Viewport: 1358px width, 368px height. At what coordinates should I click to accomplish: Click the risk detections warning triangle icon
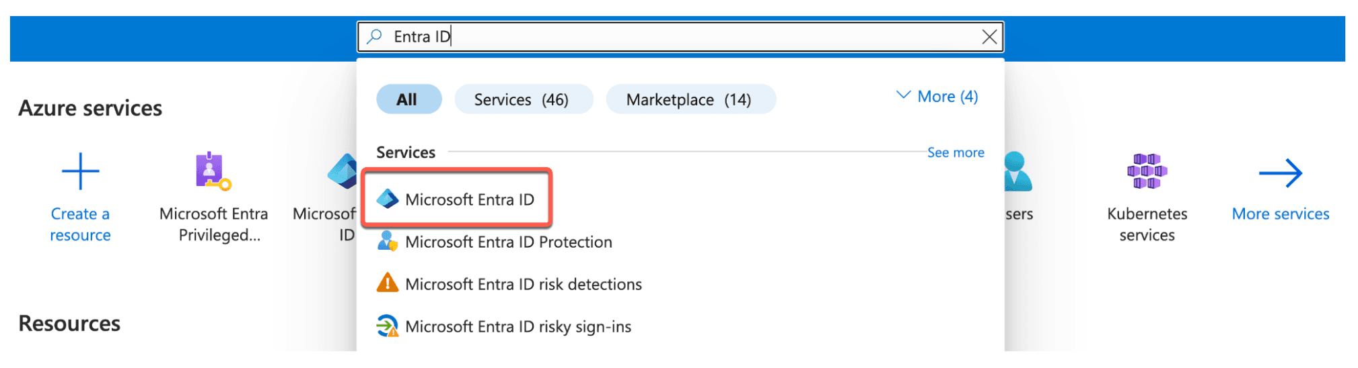click(388, 283)
